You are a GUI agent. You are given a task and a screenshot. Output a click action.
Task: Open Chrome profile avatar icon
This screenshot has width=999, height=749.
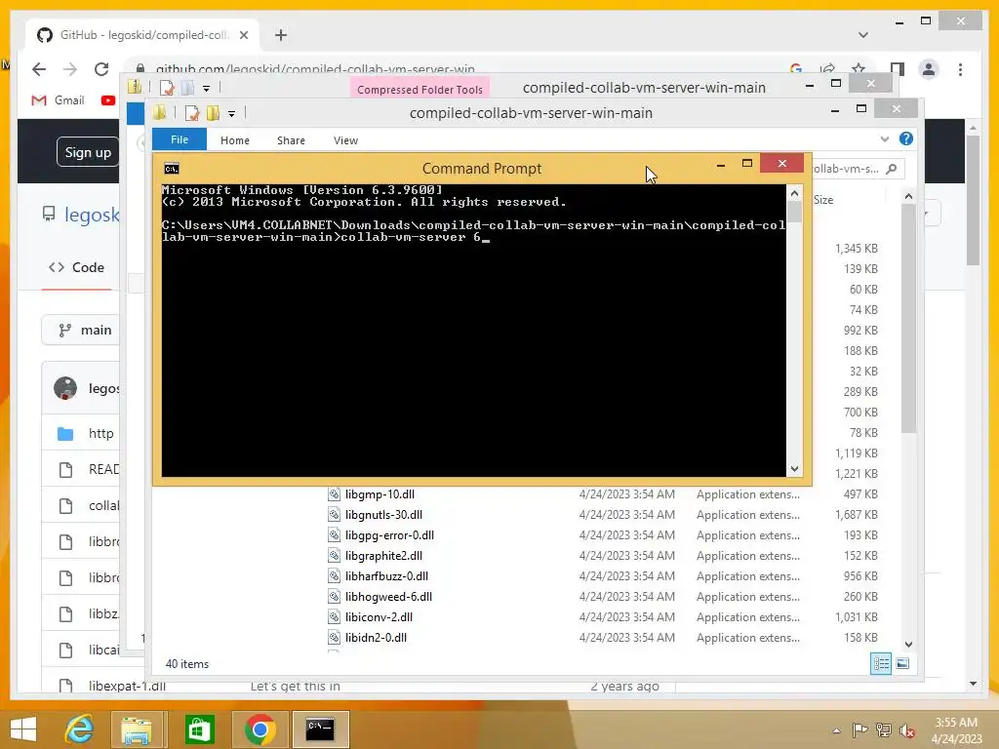pyautogui.click(x=929, y=69)
